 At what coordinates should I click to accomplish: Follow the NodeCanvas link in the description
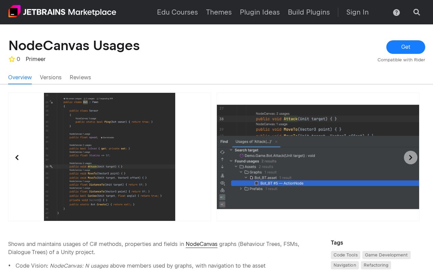coord(202,244)
